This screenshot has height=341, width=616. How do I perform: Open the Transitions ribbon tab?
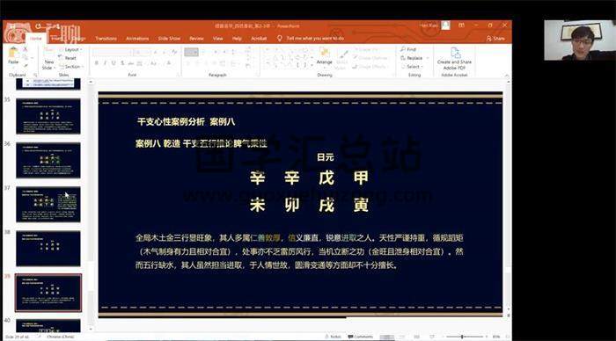[x=106, y=39]
